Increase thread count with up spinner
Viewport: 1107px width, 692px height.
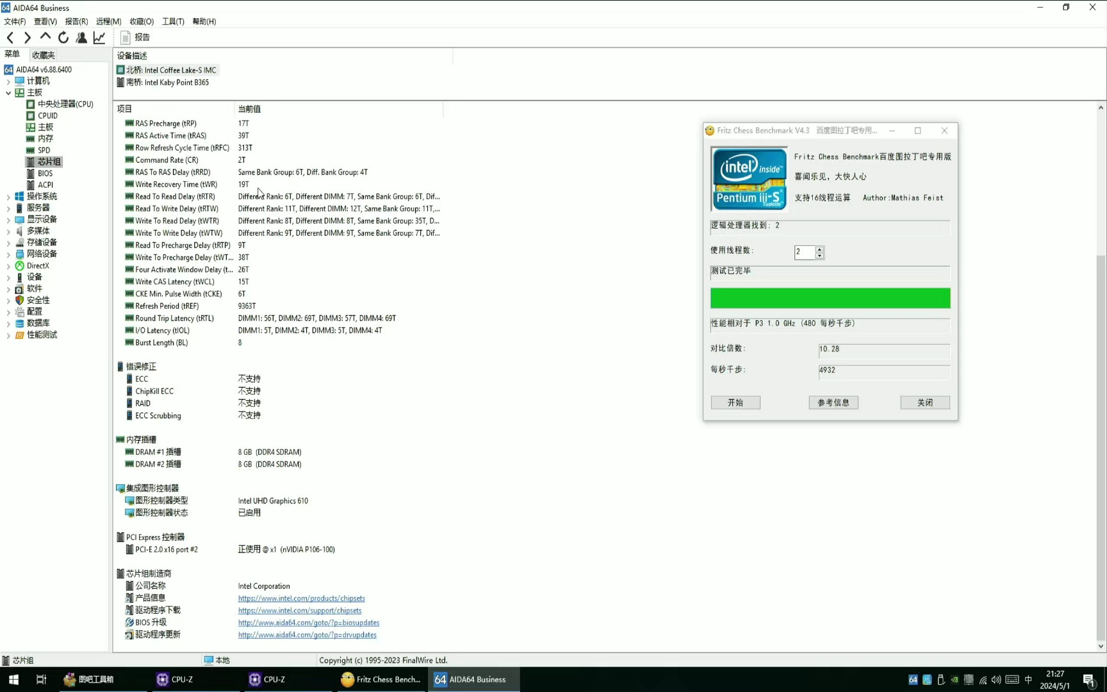819,249
